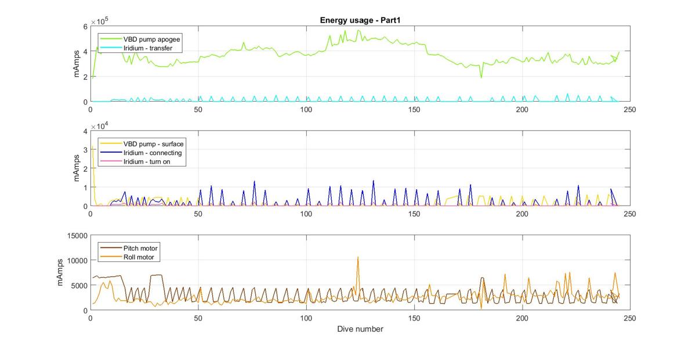Click the green line sample for VBD pump apogee
This screenshot has height=349, width=696.
tap(112, 39)
